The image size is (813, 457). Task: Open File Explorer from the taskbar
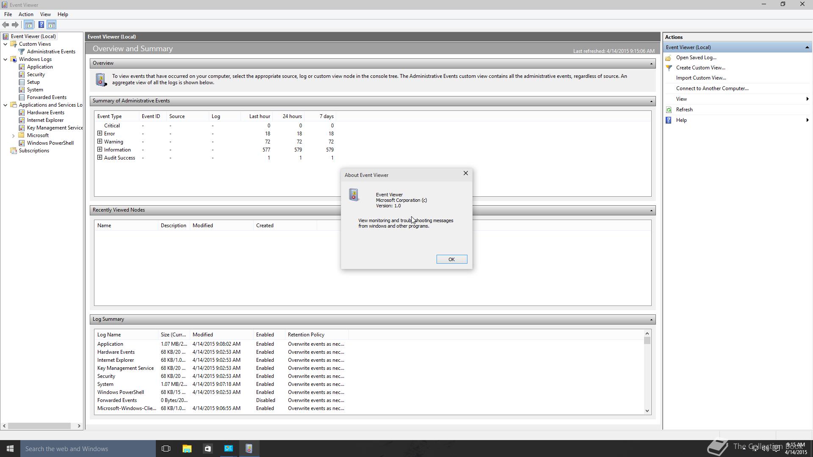pyautogui.click(x=187, y=449)
